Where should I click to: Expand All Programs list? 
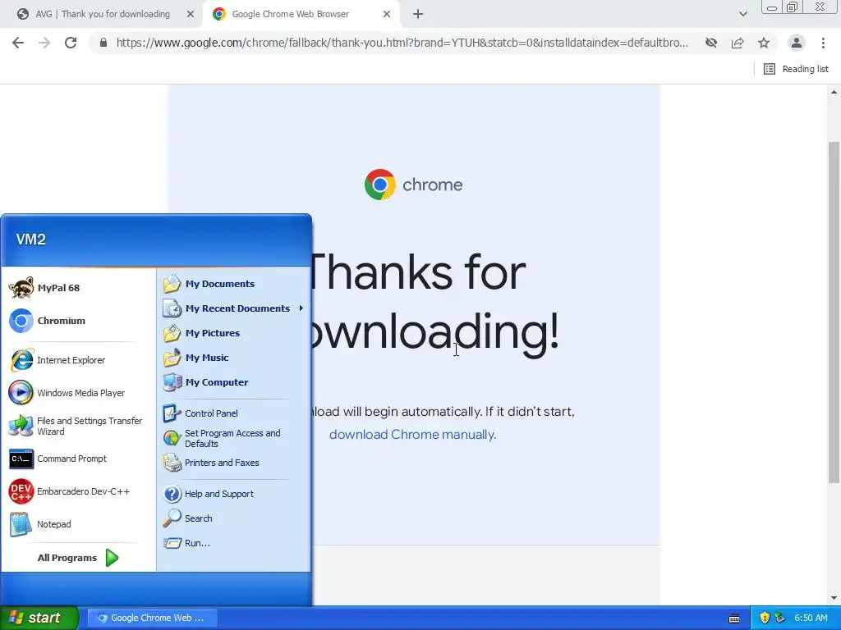[78, 558]
